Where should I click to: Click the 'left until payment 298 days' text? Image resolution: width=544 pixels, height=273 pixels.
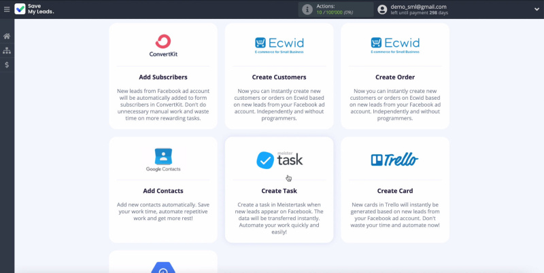click(419, 13)
